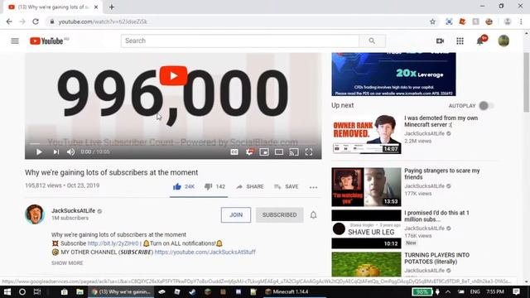Open the Windows action center
530x298 pixels.
coord(516,291)
